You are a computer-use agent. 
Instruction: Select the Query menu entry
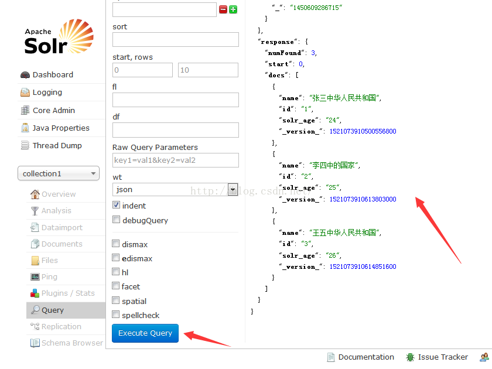click(x=66, y=310)
